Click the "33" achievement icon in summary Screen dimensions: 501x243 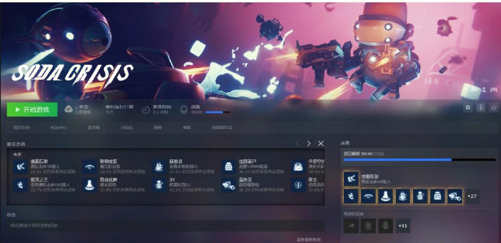[159, 185]
